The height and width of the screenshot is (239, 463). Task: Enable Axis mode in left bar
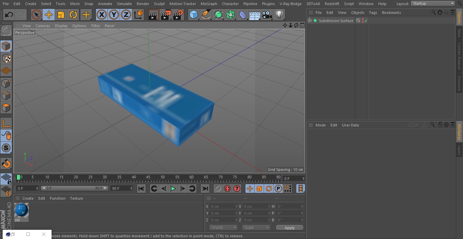6,124
